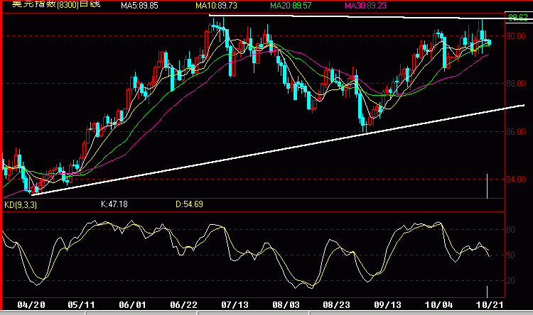
Task: Select the MA10:89.73 moving average label
Action: [x=216, y=6]
